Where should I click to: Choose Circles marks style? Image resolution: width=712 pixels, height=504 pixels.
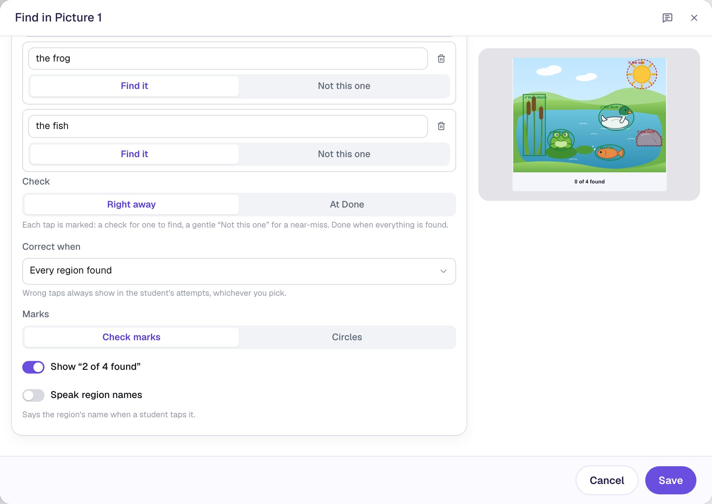coord(347,337)
